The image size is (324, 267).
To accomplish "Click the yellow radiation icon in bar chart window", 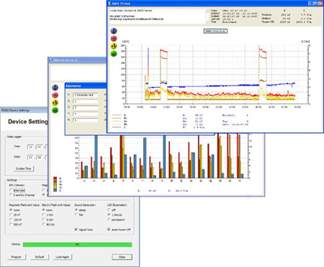I will coord(55,103).
